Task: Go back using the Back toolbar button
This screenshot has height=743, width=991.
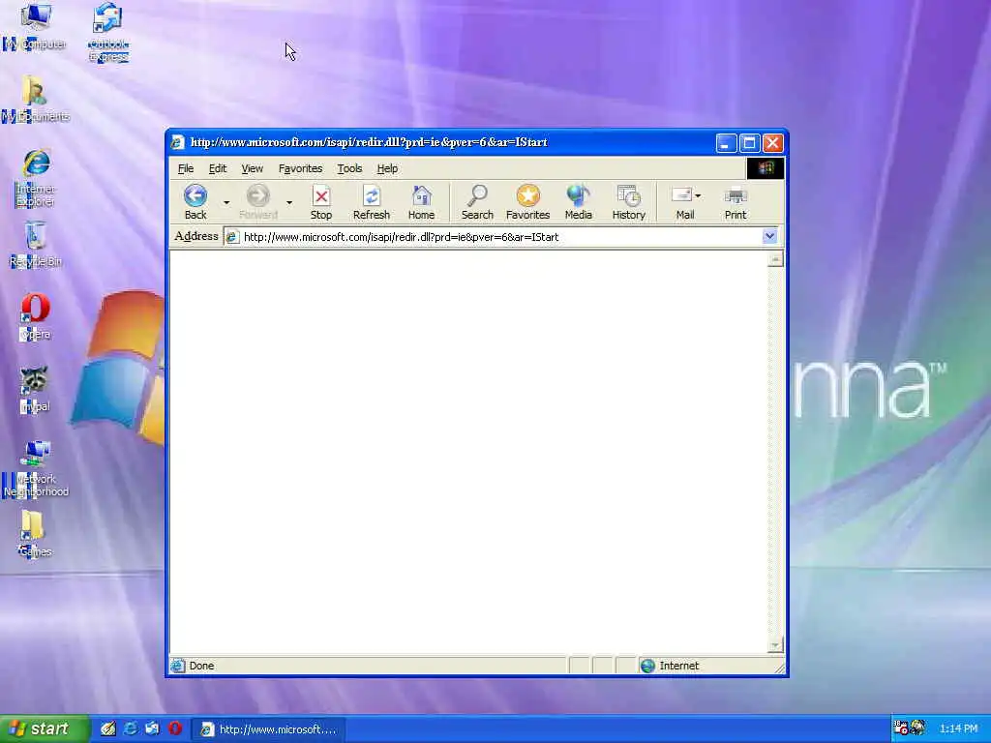Action: point(195,202)
